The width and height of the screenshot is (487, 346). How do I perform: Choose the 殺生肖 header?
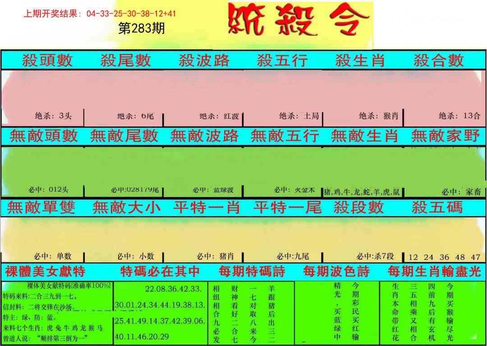click(360, 61)
